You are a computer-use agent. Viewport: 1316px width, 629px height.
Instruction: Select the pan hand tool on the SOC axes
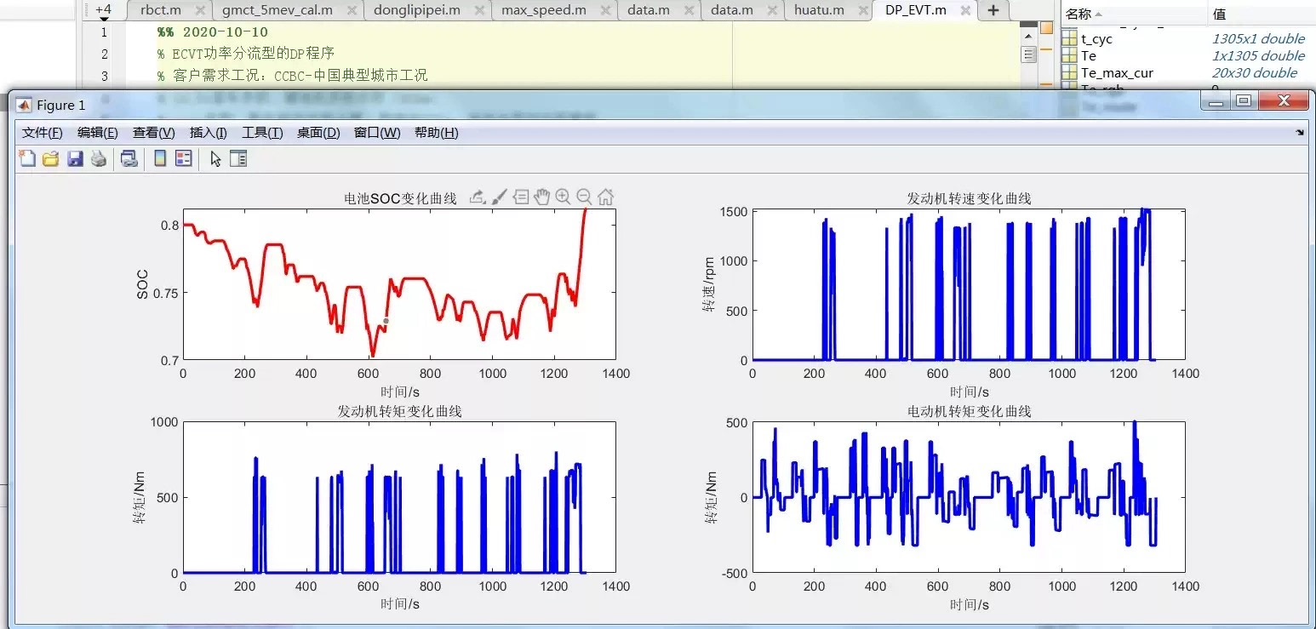click(542, 197)
